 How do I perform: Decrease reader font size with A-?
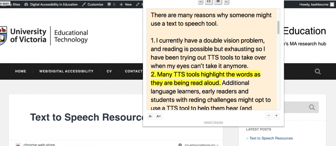[x=151, y=116]
